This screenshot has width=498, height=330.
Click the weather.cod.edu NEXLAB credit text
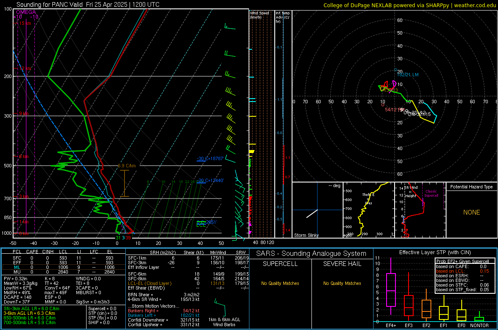coord(409,5)
